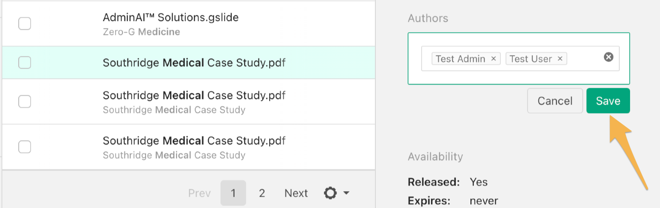Select the Test User tag label

(531, 59)
